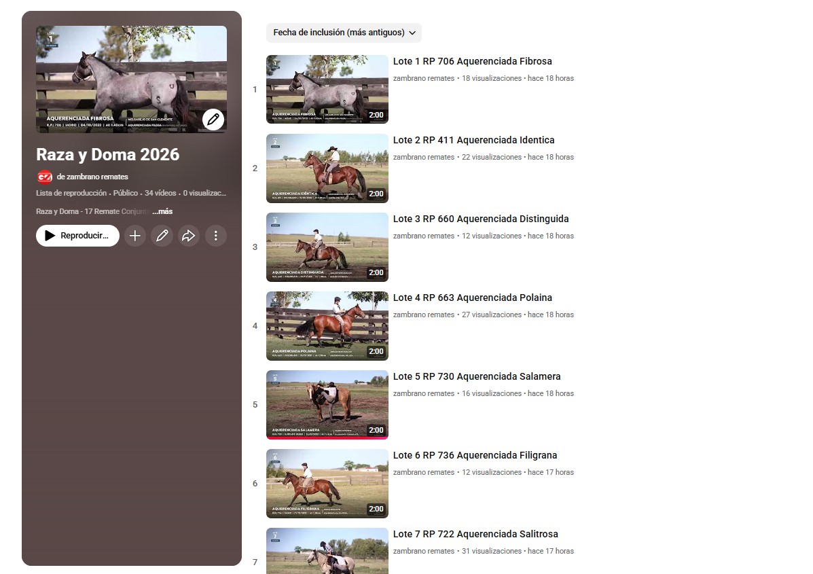Click the Lote 4 Aquerenciada Polaina video thumbnail
813x574 pixels.
[x=327, y=326]
